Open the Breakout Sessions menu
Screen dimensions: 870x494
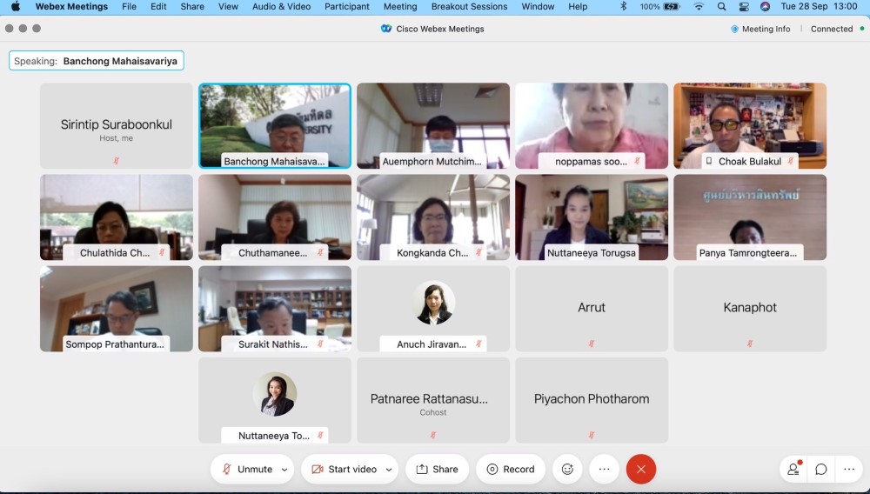click(469, 6)
